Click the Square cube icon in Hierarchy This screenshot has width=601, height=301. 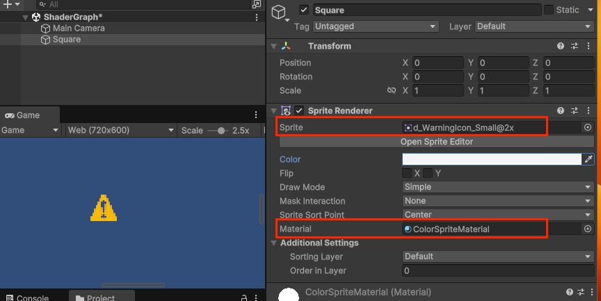click(46, 40)
